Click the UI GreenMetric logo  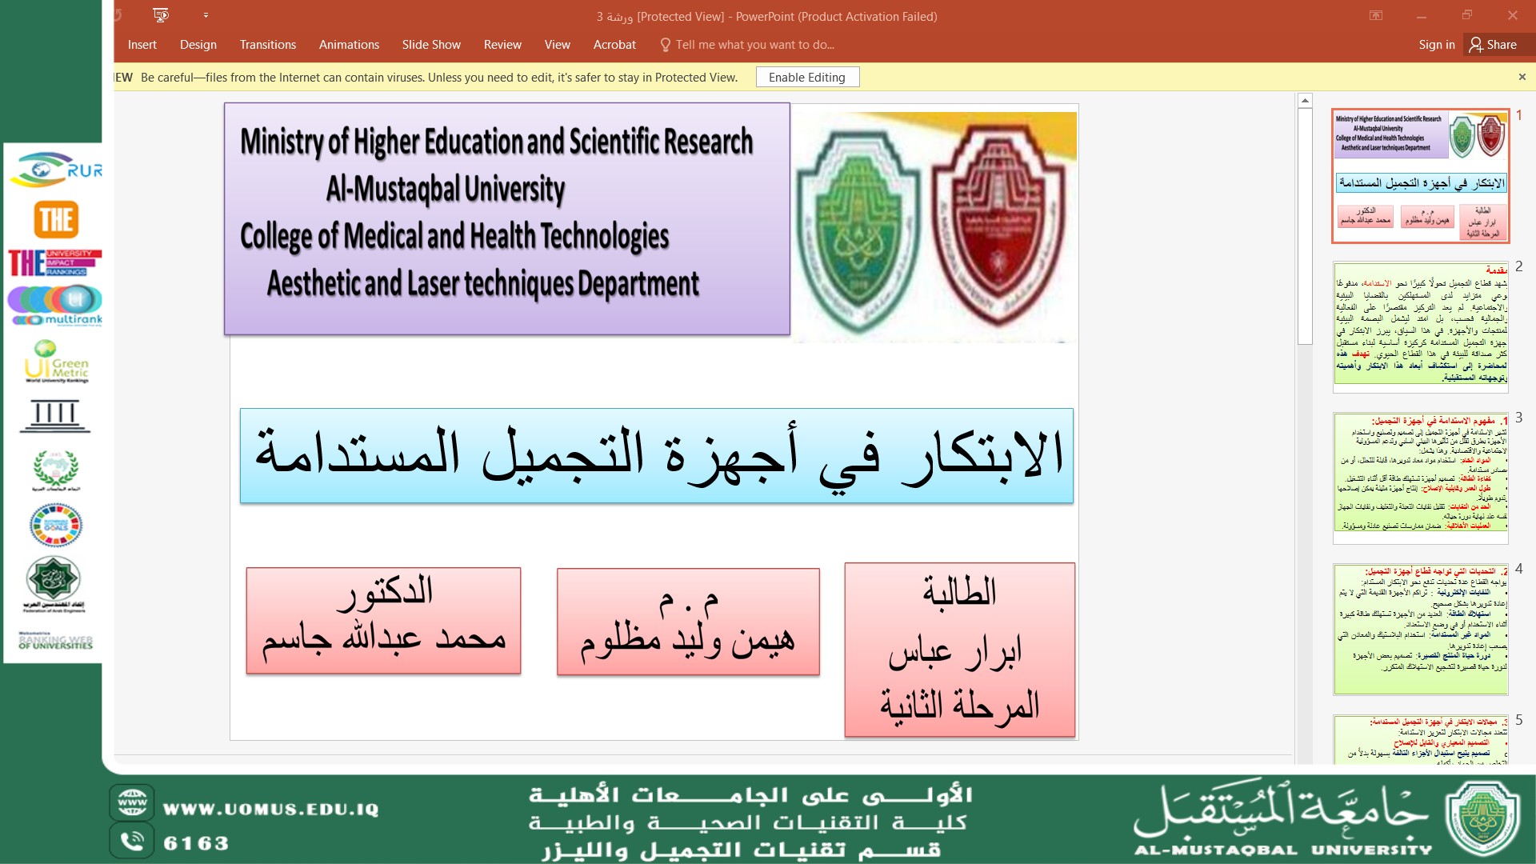(x=56, y=362)
